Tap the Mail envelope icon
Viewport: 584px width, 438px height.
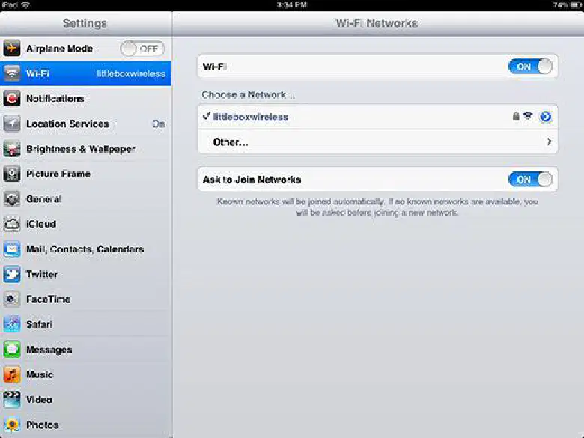[x=11, y=249]
